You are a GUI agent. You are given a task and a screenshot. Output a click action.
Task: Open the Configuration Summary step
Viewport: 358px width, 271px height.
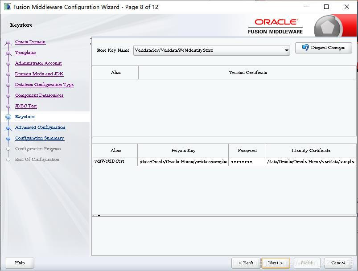pyautogui.click(x=40, y=138)
